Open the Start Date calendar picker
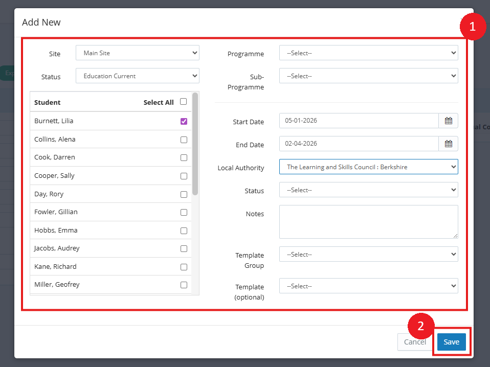The height and width of the screenshot is (367, 490). (x=449, y=121)
